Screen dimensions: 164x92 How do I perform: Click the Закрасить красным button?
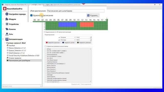pyautogui.click(x=53, y=43)
